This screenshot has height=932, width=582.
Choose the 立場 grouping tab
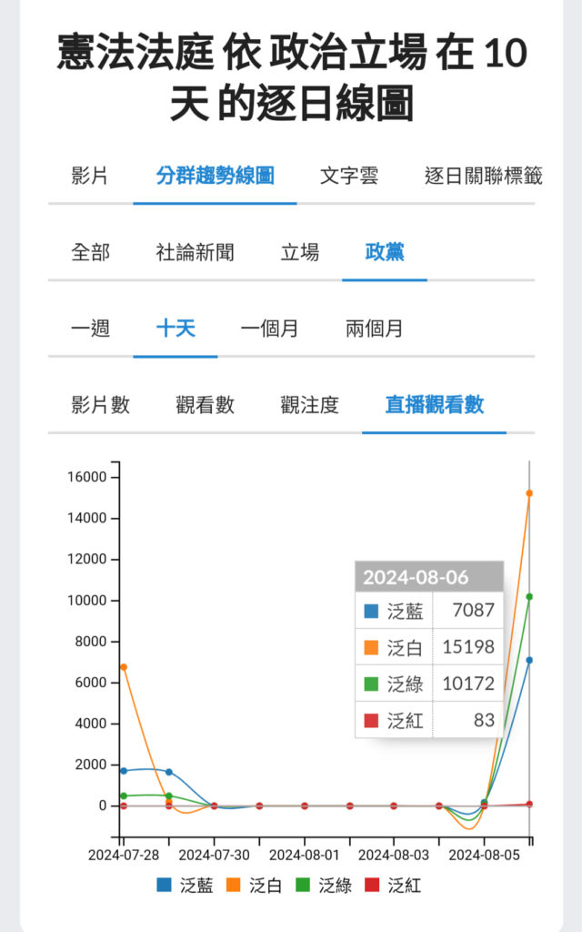[x=299, y=252]
